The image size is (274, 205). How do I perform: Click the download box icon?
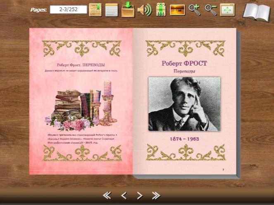pos(128,9)
